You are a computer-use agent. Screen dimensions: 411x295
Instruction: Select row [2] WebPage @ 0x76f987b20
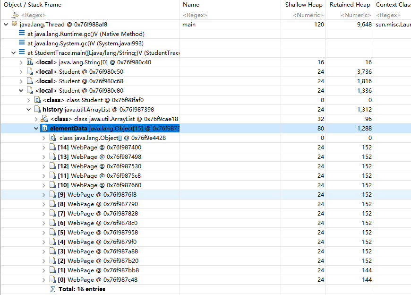coord(205,260)
